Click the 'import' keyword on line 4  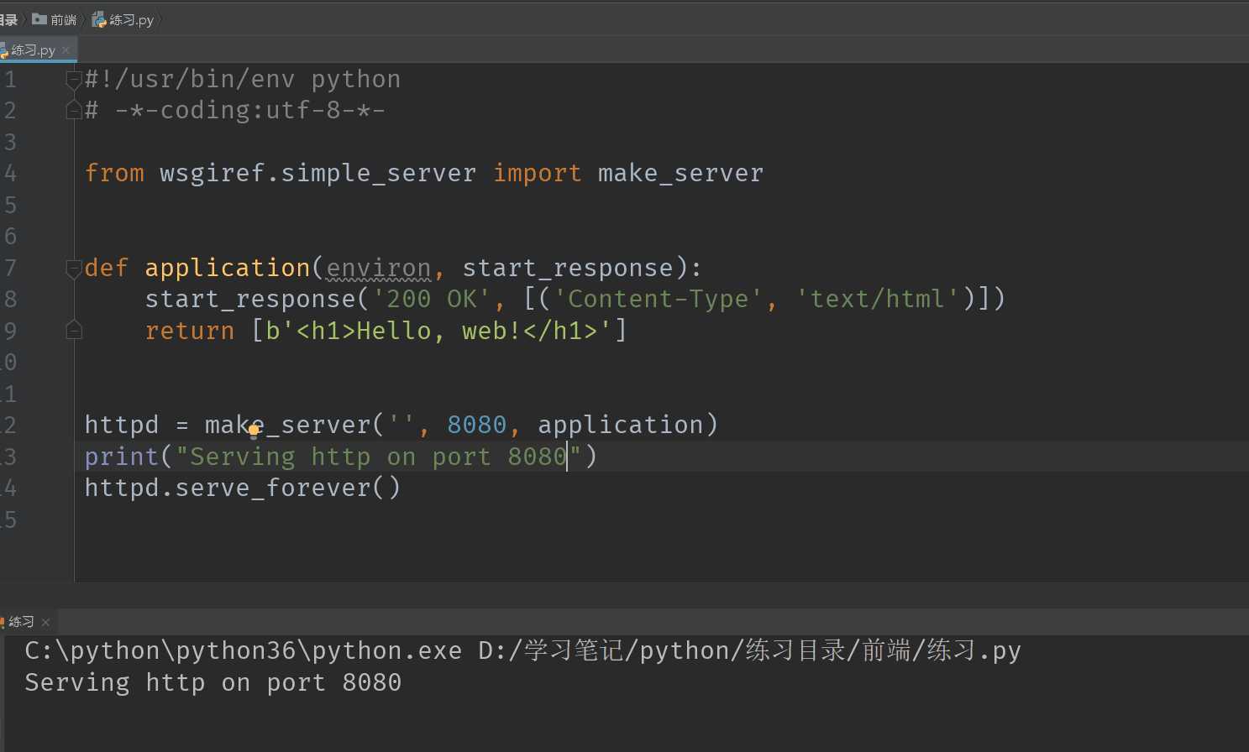[x=537, y=173]
